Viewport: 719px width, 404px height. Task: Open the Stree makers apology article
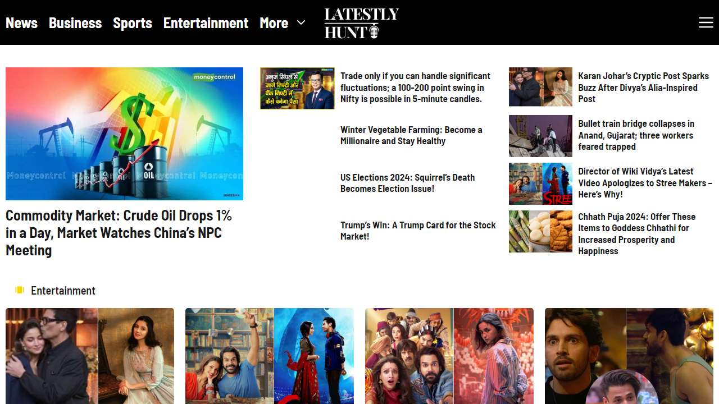pos(645,183)
